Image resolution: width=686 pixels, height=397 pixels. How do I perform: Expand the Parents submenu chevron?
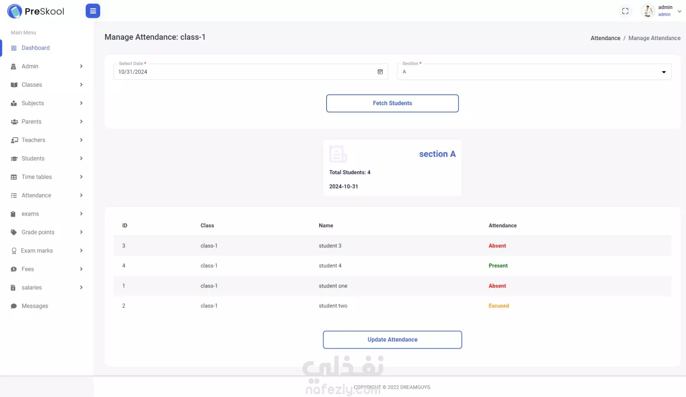pos(81,122)
